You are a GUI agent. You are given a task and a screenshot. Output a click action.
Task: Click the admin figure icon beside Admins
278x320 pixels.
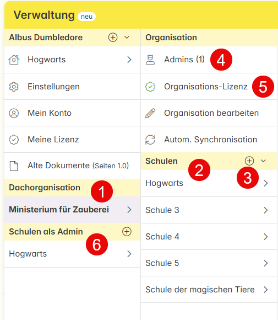[x=150, y=60]
